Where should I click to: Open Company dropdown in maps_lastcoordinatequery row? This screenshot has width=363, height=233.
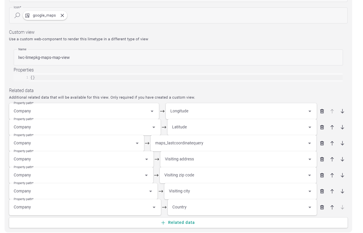pos(77,143)
